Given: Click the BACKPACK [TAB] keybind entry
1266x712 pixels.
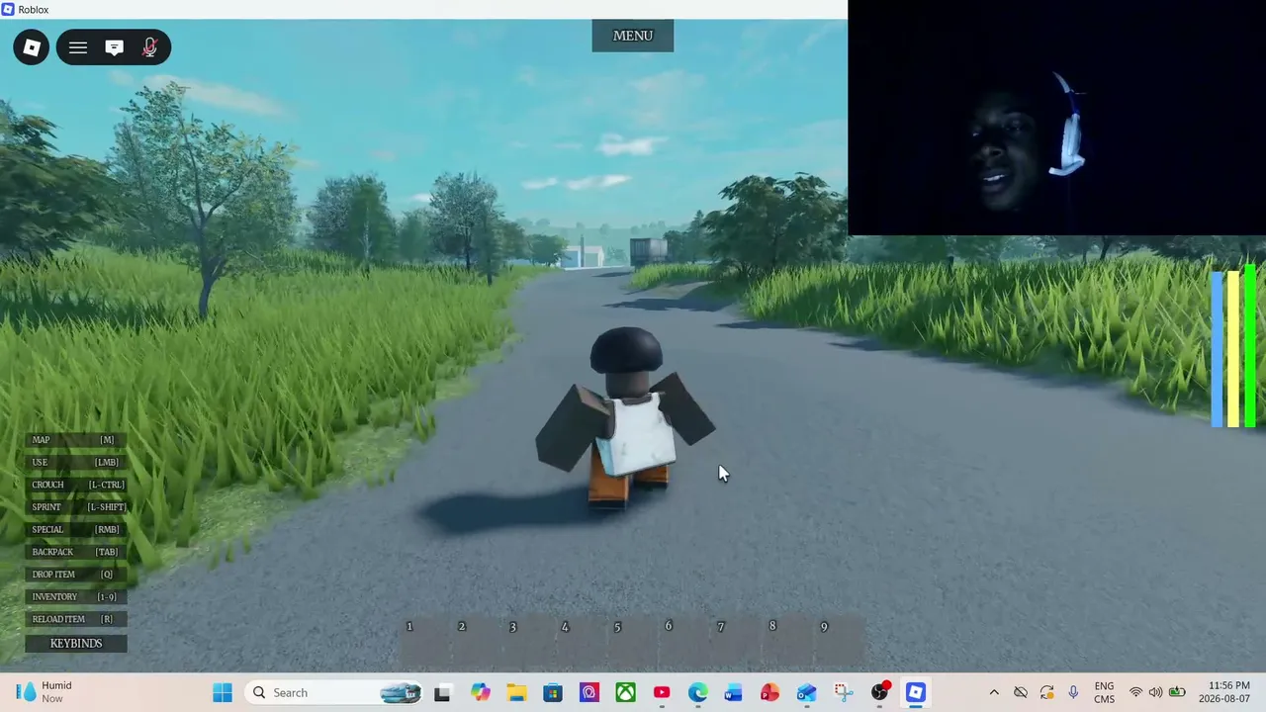Looking at the screenshot, I should point(76,552).
